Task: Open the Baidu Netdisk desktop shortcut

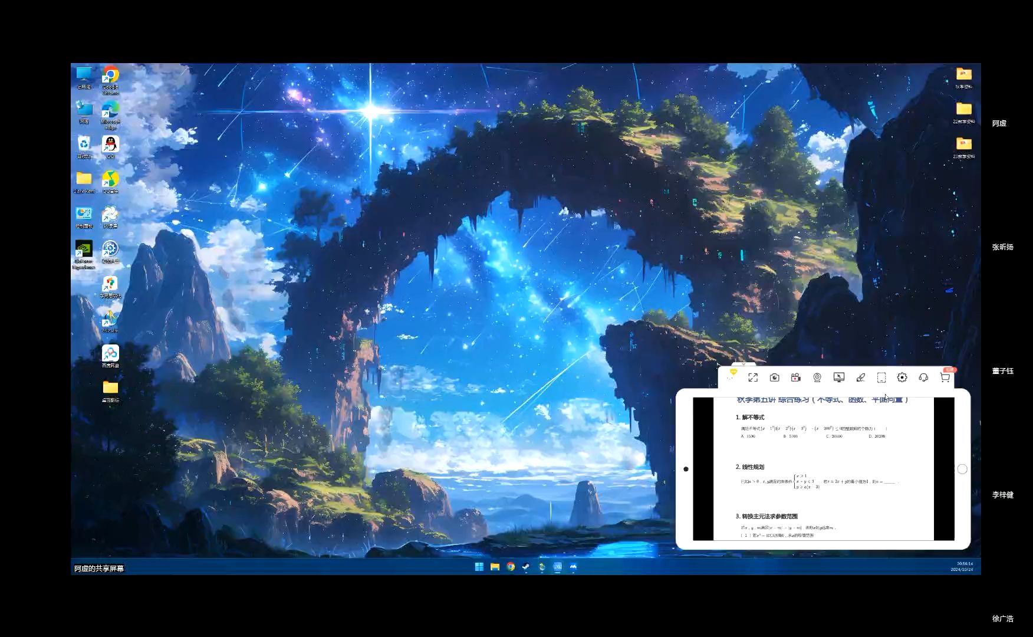Action: click(x=110, y=356)
